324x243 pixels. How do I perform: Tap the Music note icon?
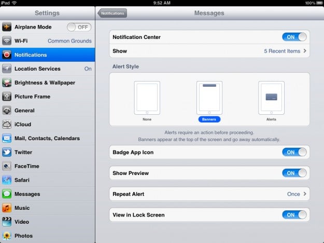coord(7,208)
